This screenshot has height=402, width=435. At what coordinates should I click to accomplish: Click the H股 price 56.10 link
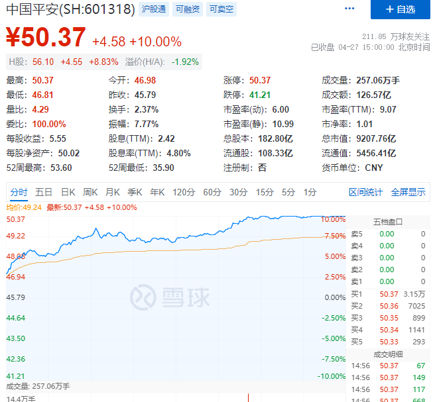pyautogui.click(x=42, y=62)
